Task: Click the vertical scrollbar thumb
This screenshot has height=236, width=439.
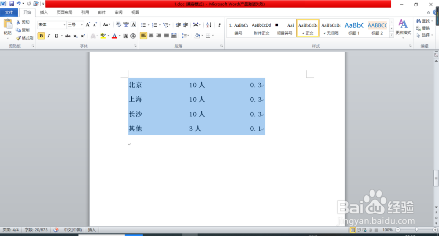Action: pyautogui.click(x=436, y=178)
